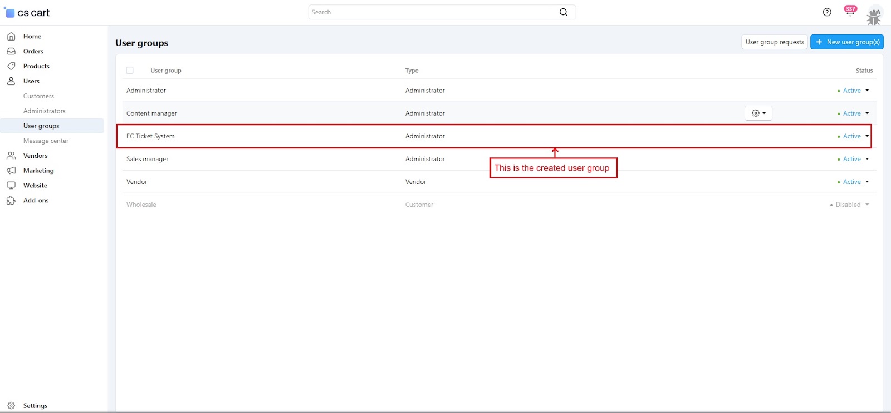Open the user avatar profile menu

pos(874,16)
